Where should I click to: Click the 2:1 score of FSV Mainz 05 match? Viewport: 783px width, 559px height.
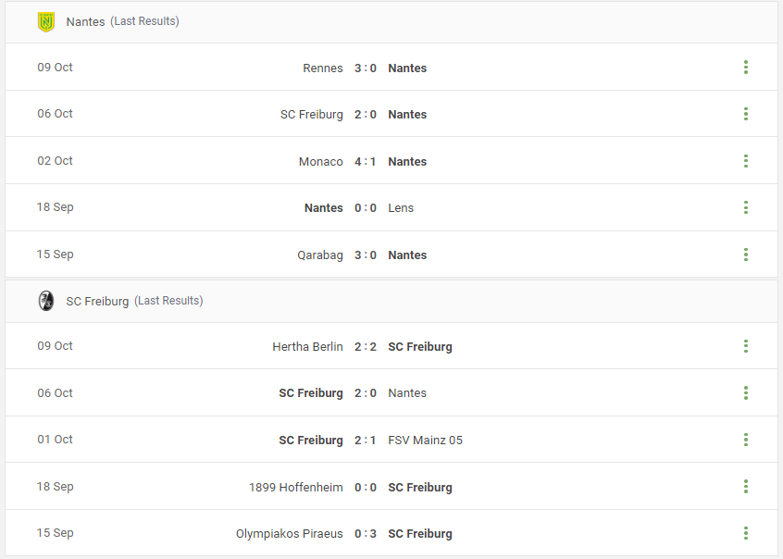pyautogui.click(x=366, y=441)
